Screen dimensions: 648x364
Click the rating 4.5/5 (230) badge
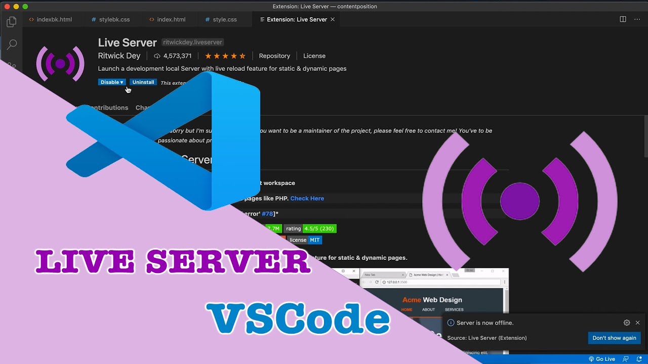click(310, 229)
